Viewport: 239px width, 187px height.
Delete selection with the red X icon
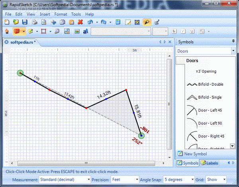[x=80, y=22]
